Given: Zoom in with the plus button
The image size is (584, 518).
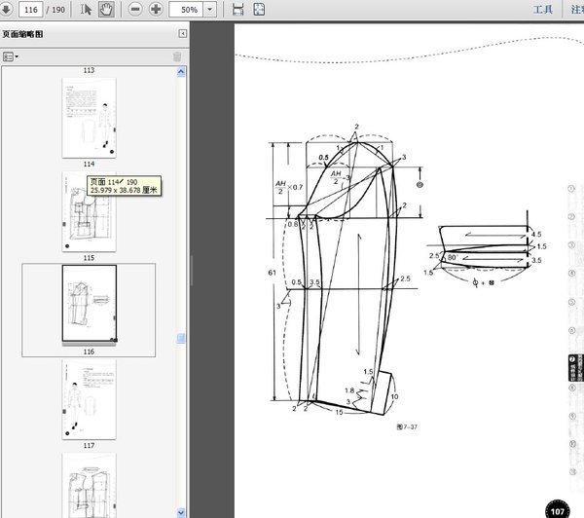Looking at the screenshot, I should click(156, 10).
